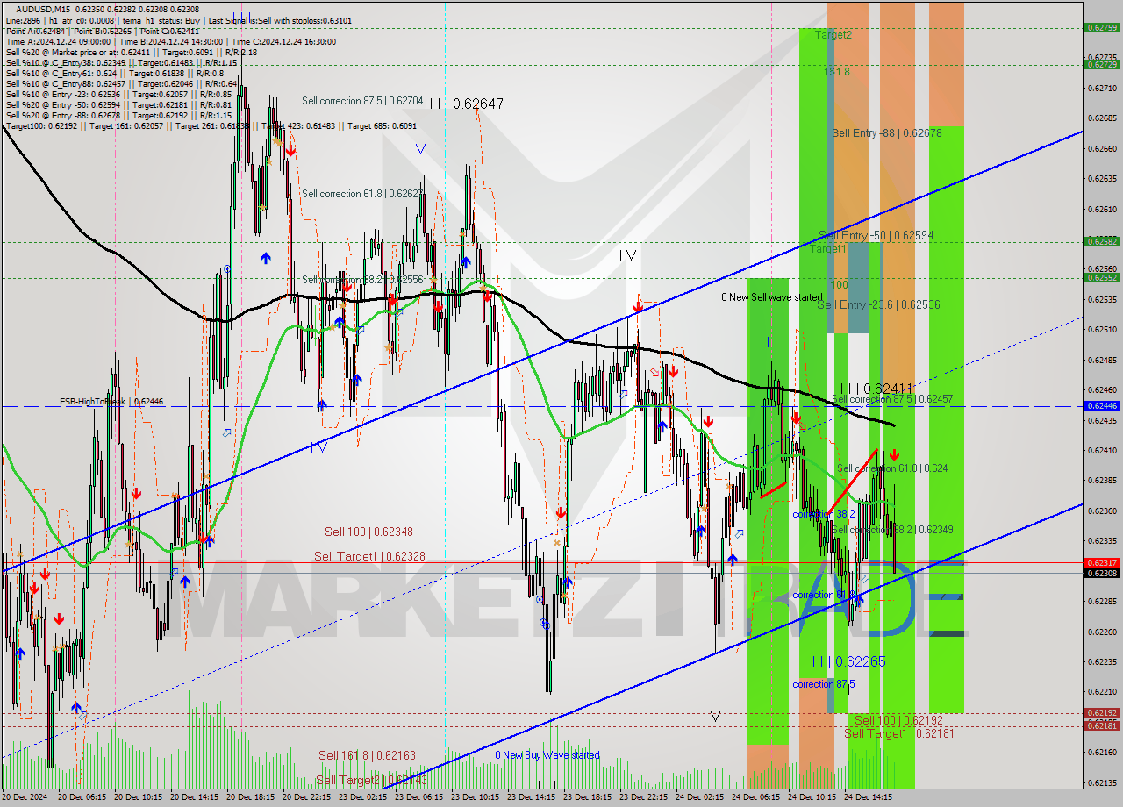Click the green 0.62759 price tag
1123x807 pixels.
[1102, 27]
